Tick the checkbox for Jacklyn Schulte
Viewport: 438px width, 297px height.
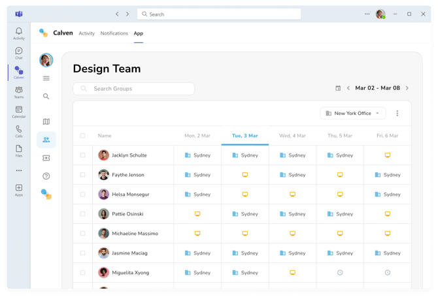(82, 155)
